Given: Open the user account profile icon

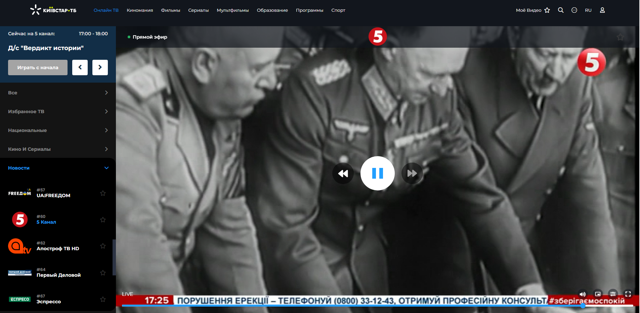Looking at the screenshot, I should coord(602,10).
